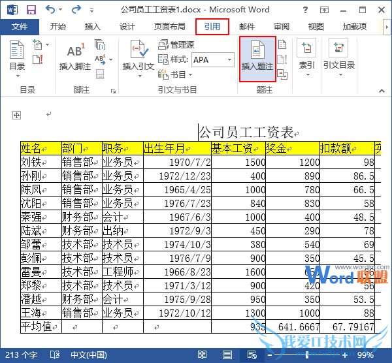Undo the last action

click(50, 10)
